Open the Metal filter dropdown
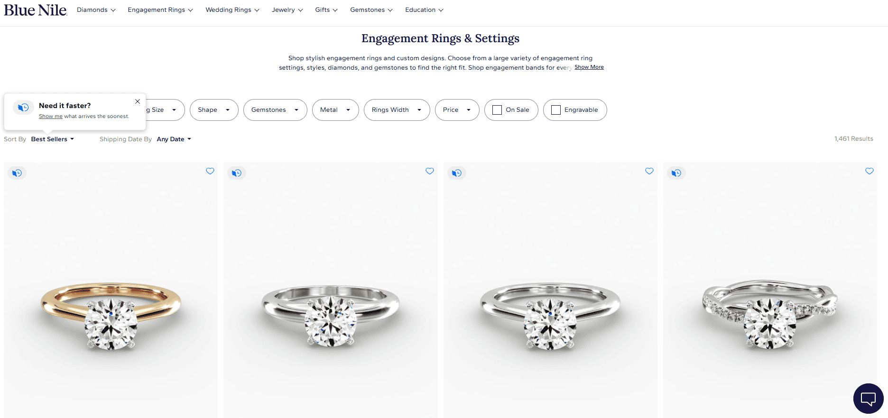Image resolution: width=888 pixels, height=418 pixels. pos(335,110)
